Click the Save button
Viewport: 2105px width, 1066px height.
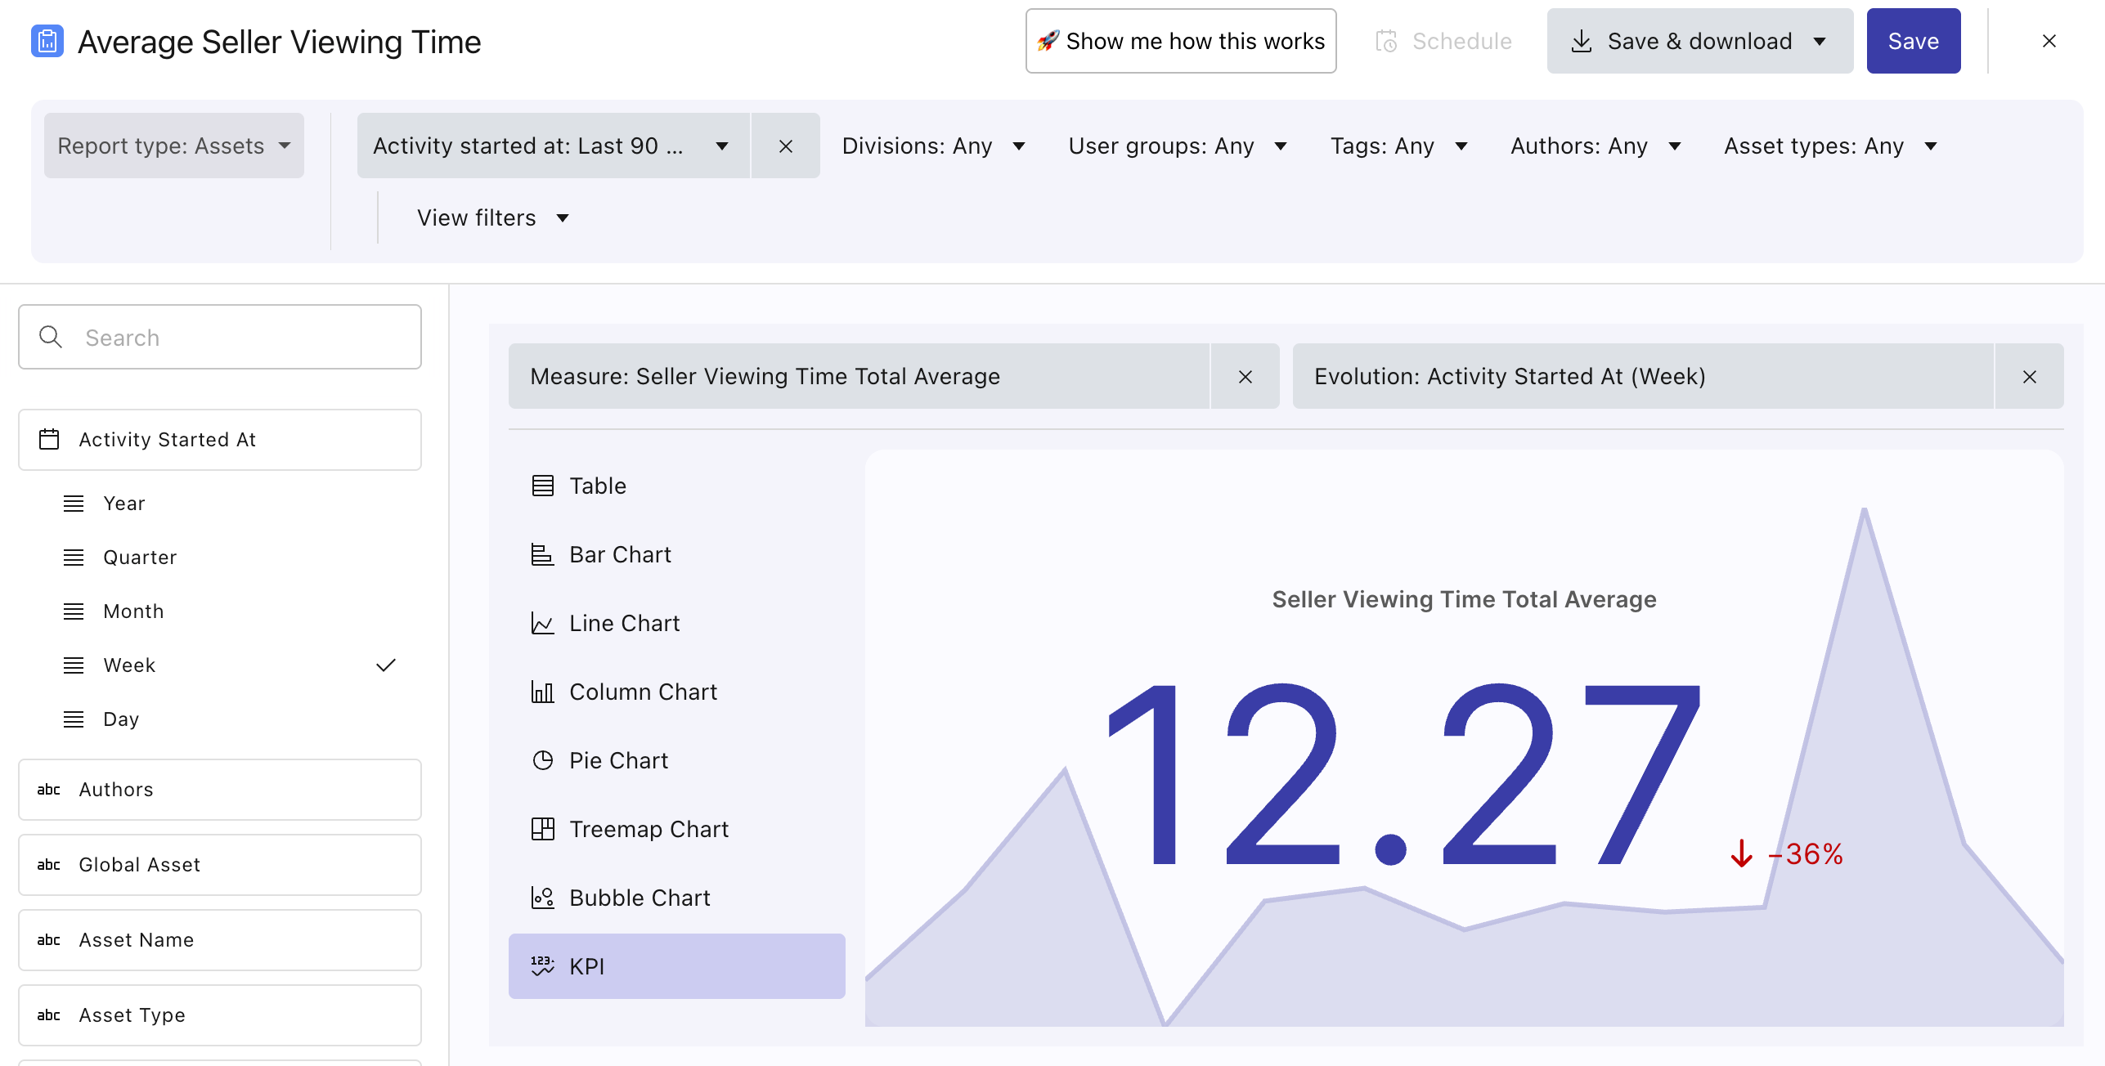pyautogui.click(x=1912, y=41)
